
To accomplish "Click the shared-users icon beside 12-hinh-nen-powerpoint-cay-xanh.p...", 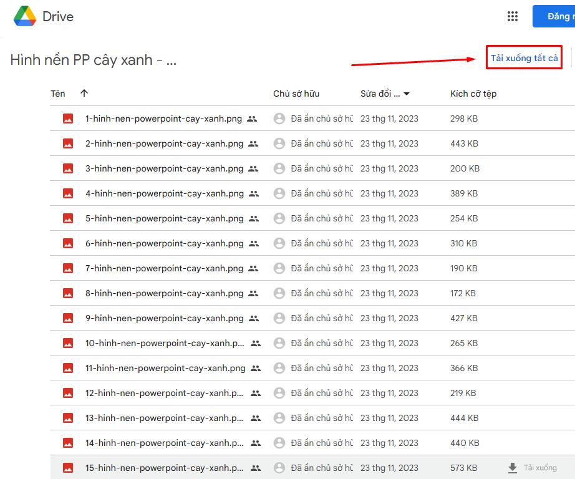I will point(255,393).
